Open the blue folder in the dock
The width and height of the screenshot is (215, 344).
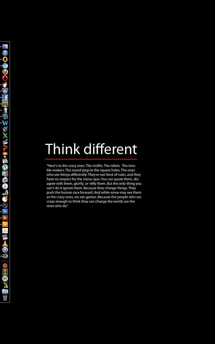pyautogui.click(x=5, y=291)
